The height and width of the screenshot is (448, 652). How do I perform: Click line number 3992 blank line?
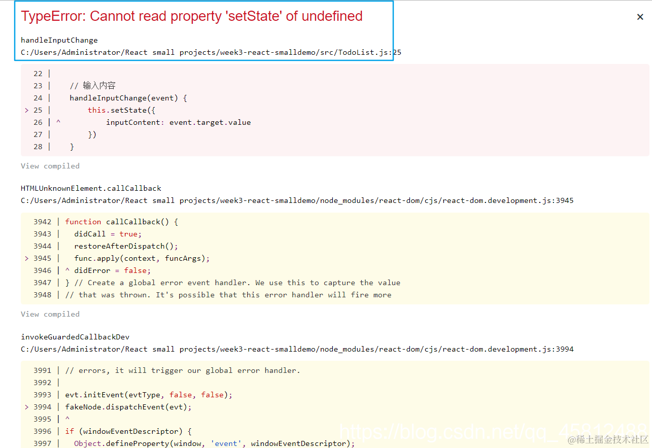[x=43, y=383]
